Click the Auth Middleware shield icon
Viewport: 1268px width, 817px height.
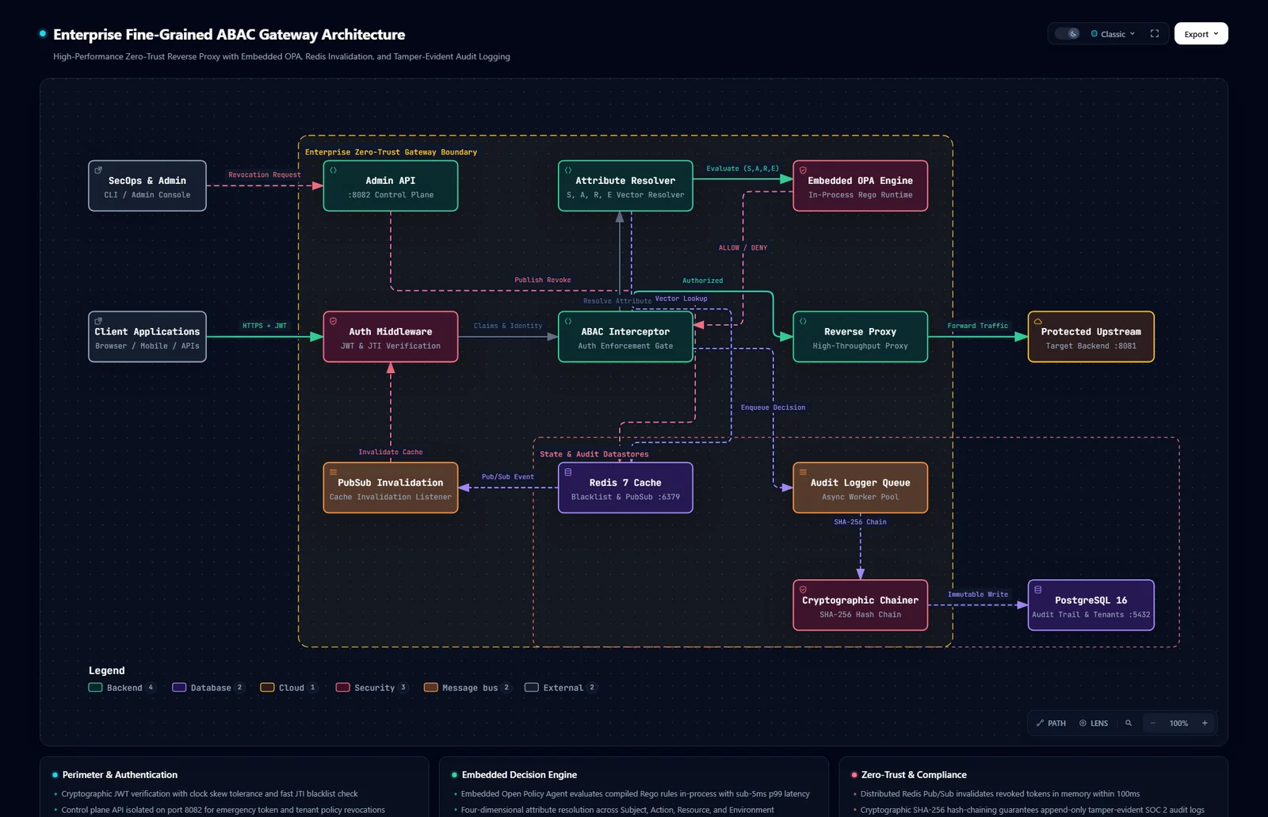click(333, 321)
